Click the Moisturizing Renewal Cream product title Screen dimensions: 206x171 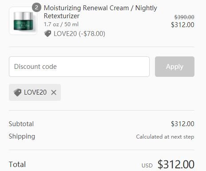(100, 12)
